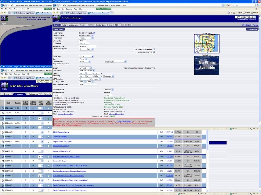Toggle FAR Part 139 Certificated checkbox
This screenshot has height=195, width=261.
[154, 49]
